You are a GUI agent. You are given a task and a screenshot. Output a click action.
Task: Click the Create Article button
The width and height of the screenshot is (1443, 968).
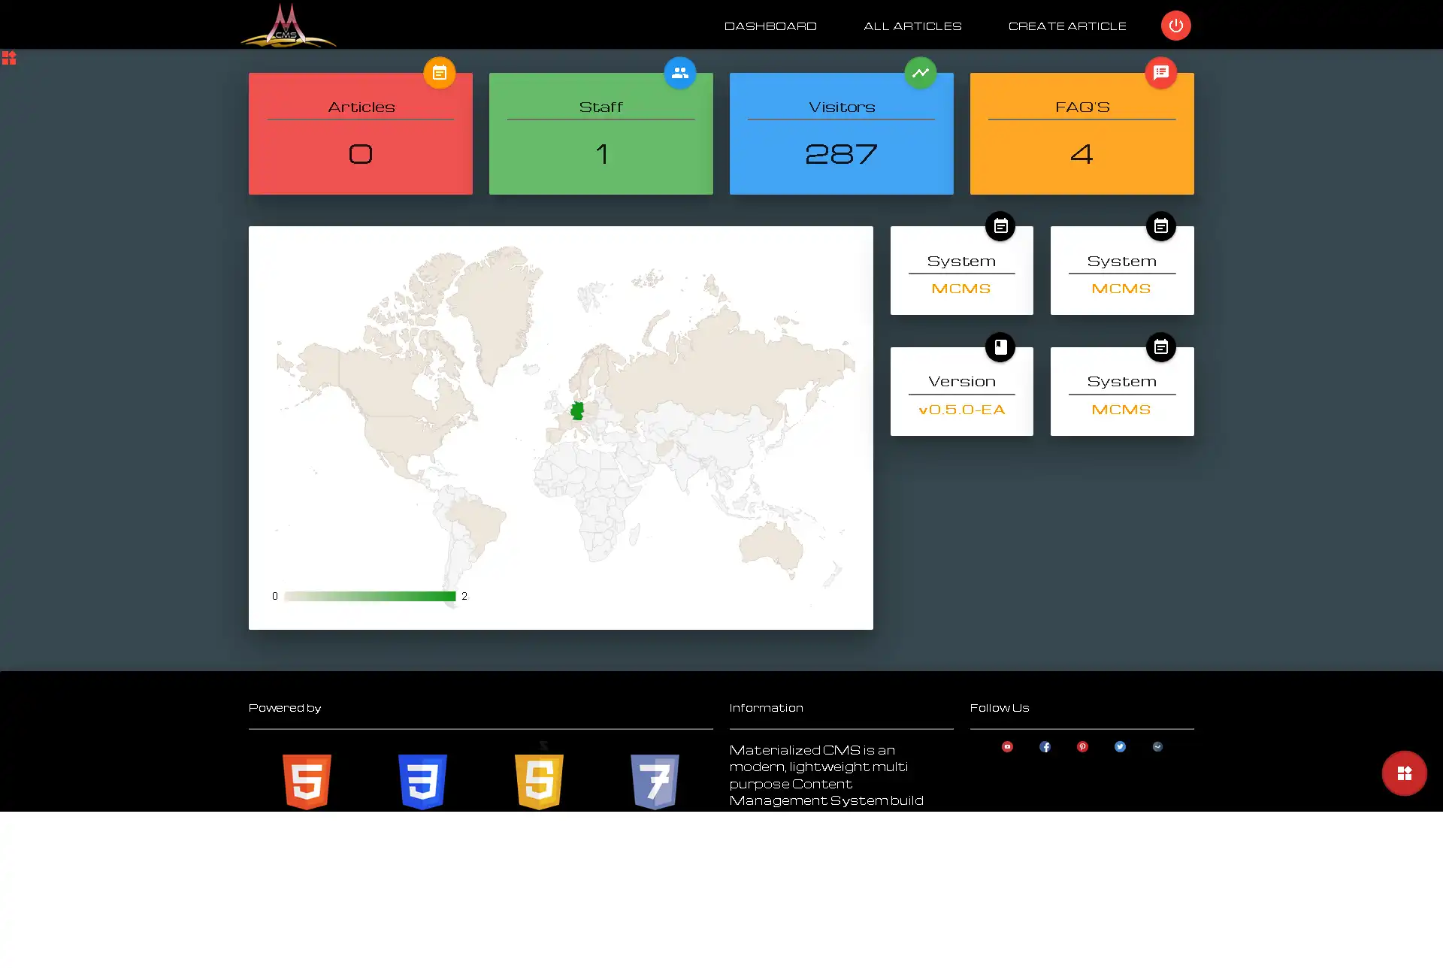(1066, 25)
